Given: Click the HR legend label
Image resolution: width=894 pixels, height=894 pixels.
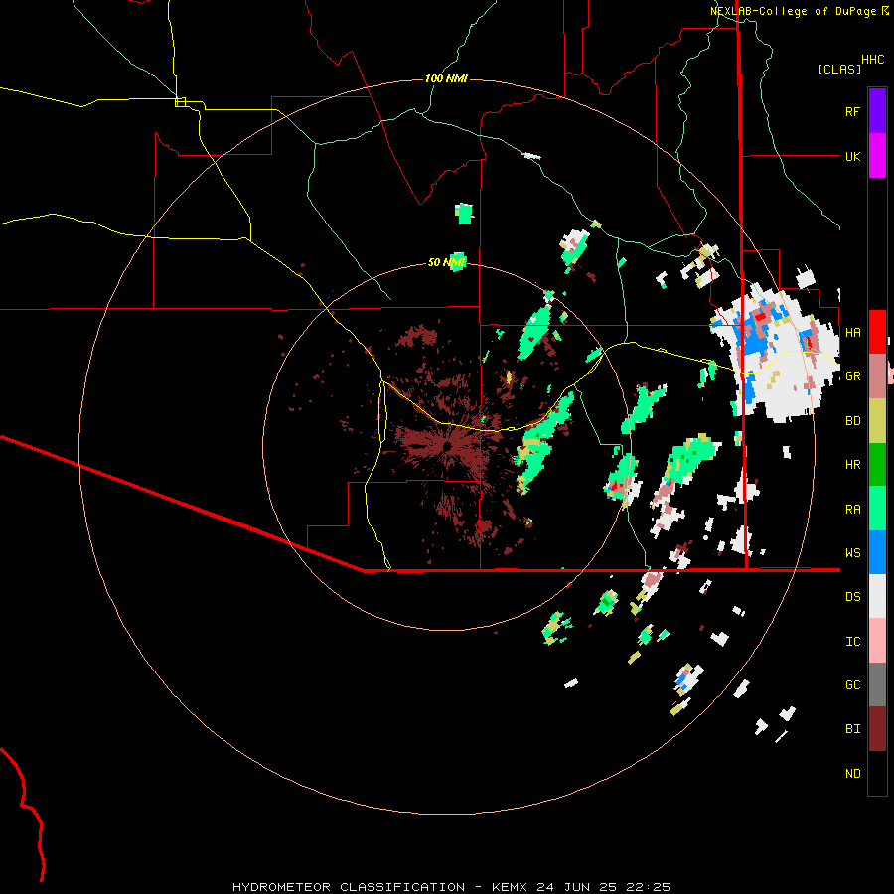Looking at the screenshot, I should click(x=852, y=465).
